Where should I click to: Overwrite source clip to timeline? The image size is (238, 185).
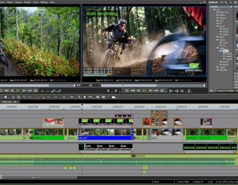[48, 91]
